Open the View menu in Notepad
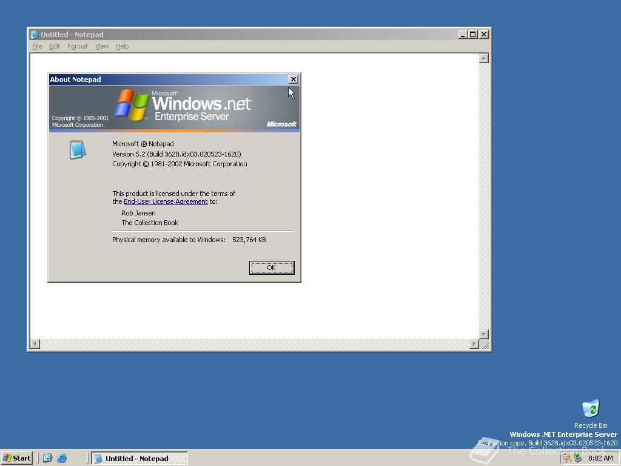This screenshot has height=466, width=621. click(x=102, y=46)
